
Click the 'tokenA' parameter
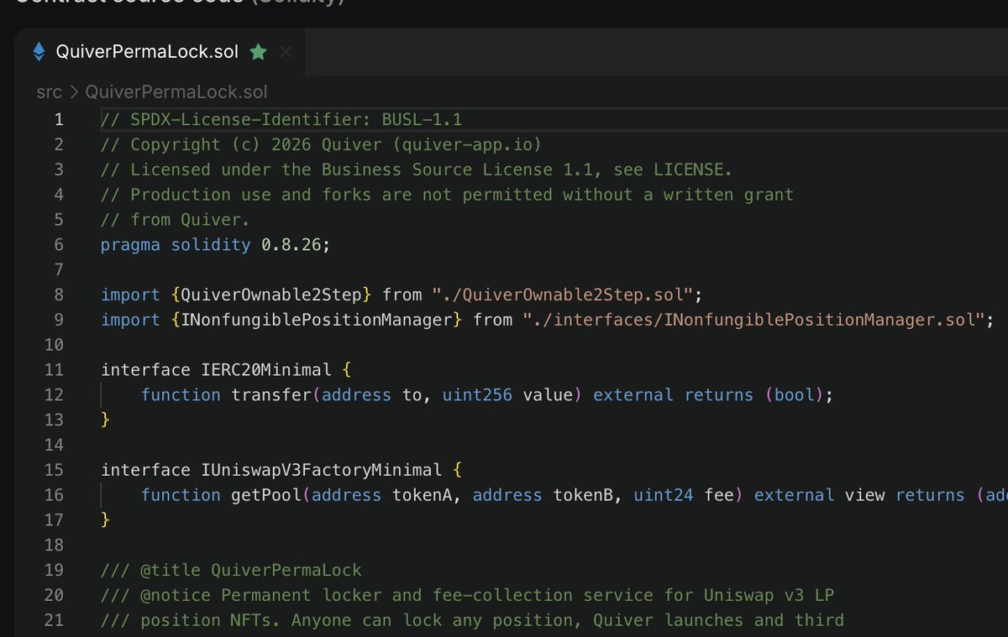pyautogui.click(x=423, y=495)
